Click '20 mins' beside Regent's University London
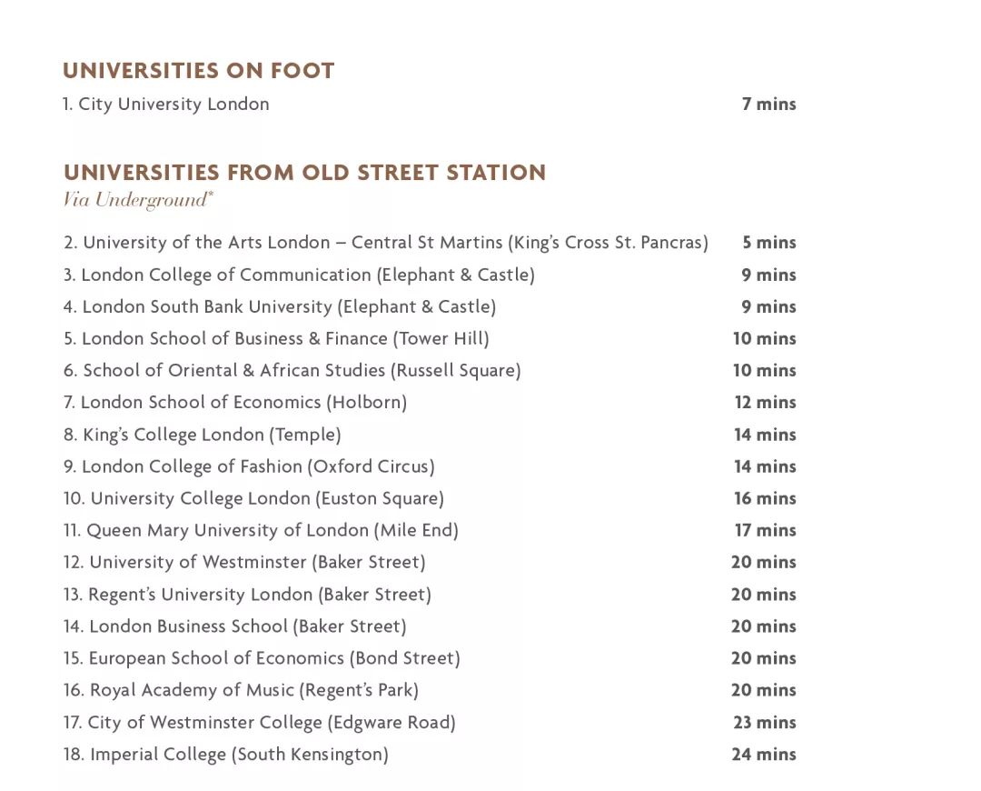Image resolution: width=981 pixels, height=791 pixels. (764, 595)
